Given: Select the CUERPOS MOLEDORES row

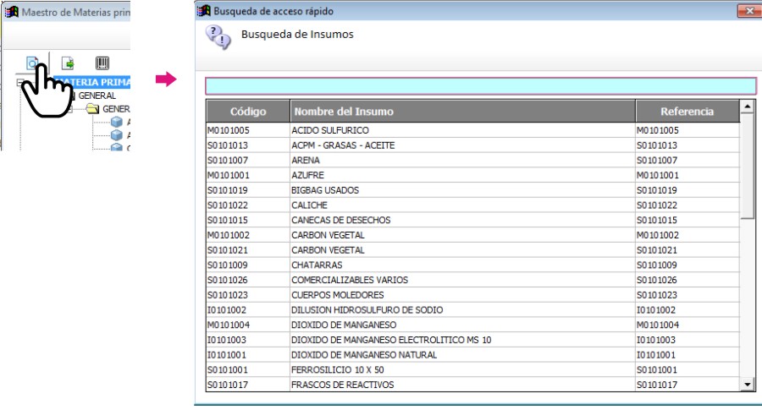Looking at the screenshot, I should (x=472, y=295).
